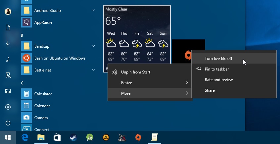Open the Calendar app icon
Viewport: 280px width, 144px height.
pyautogui.click(x=26, y=106)
